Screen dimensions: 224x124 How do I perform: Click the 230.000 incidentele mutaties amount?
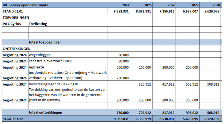(x=122, y=78)
